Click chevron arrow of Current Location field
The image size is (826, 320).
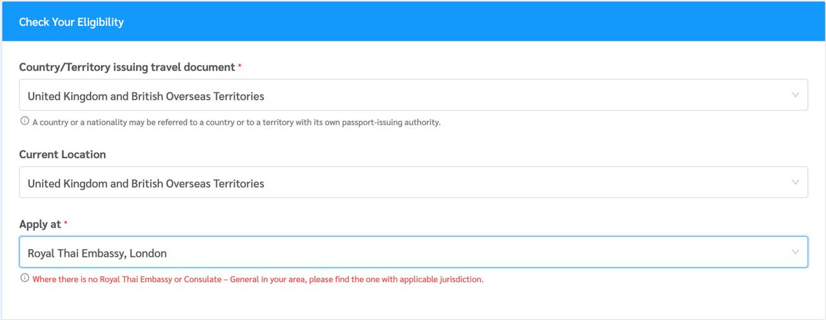[x=795, y=183]
